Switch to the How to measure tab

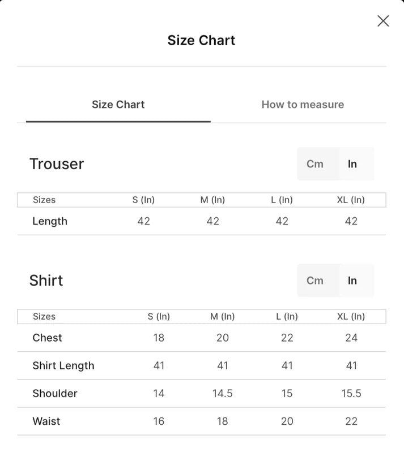tap(303, 105)
